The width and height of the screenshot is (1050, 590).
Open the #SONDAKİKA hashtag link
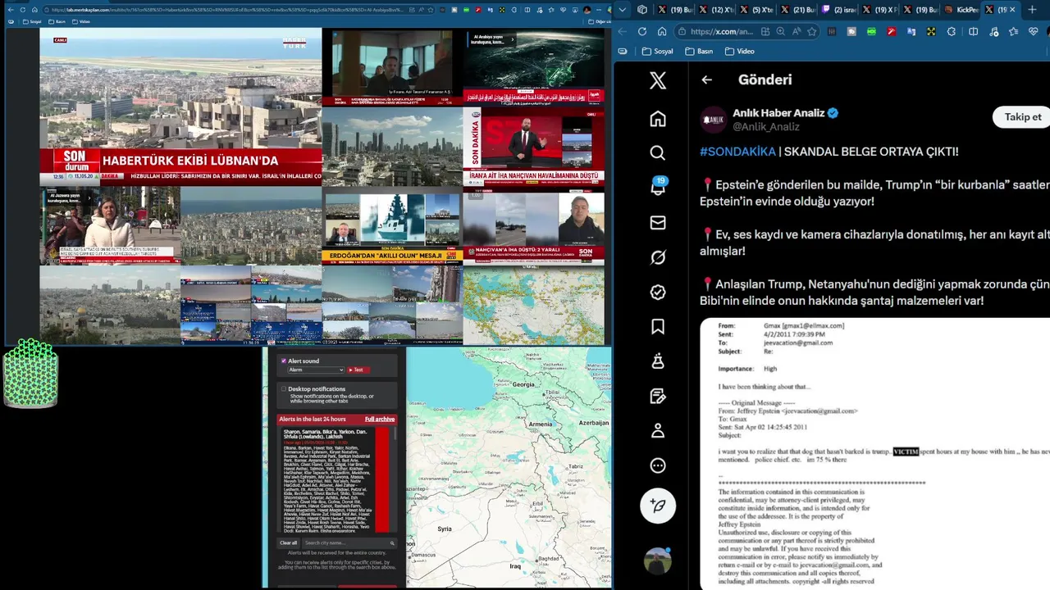737,152
